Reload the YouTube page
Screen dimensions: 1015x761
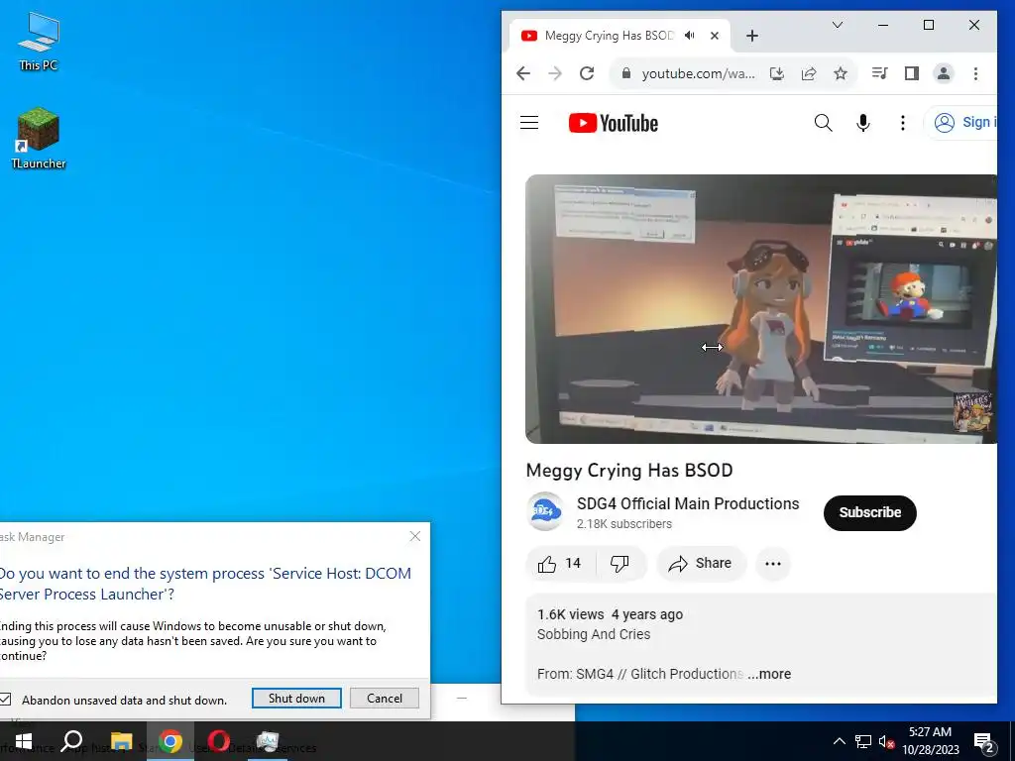click(587, 73)
